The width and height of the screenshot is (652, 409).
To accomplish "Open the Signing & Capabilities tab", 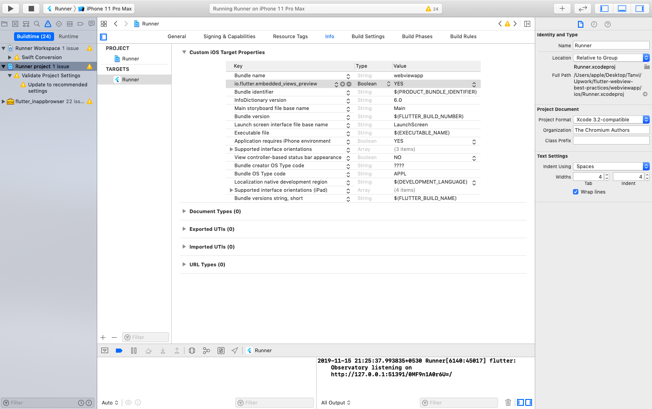I will [x=229, y=36].
